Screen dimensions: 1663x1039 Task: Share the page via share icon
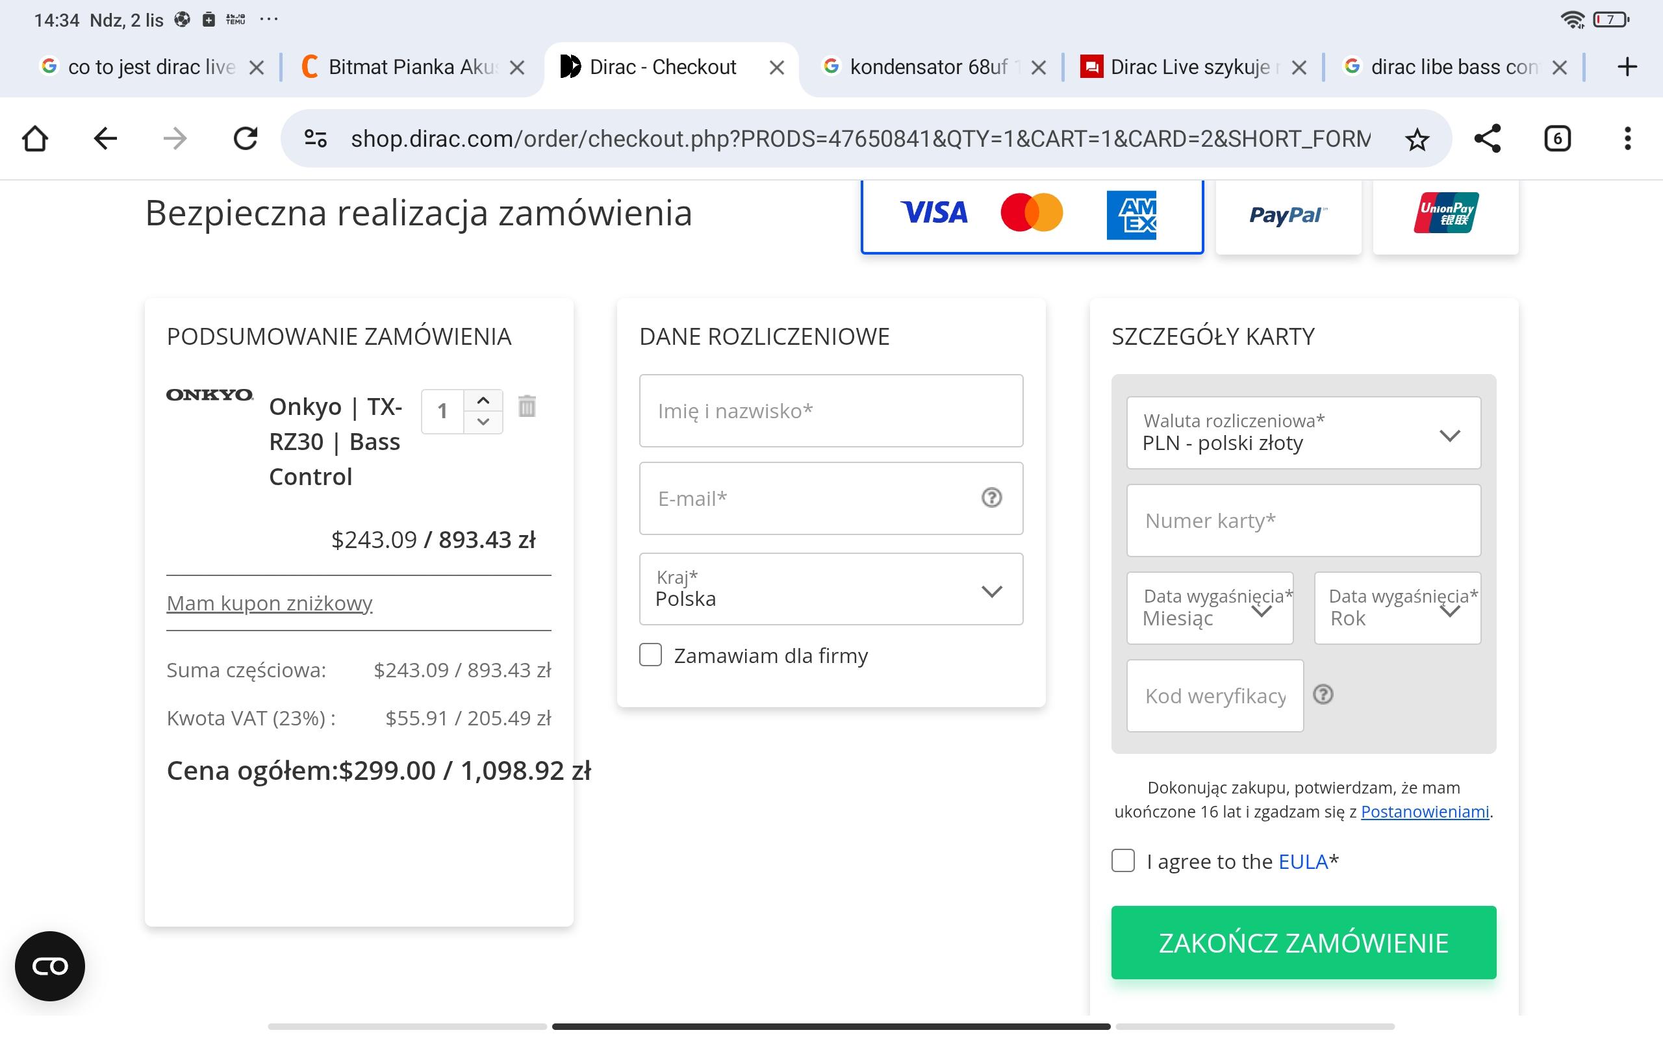tap(1487, 139)
